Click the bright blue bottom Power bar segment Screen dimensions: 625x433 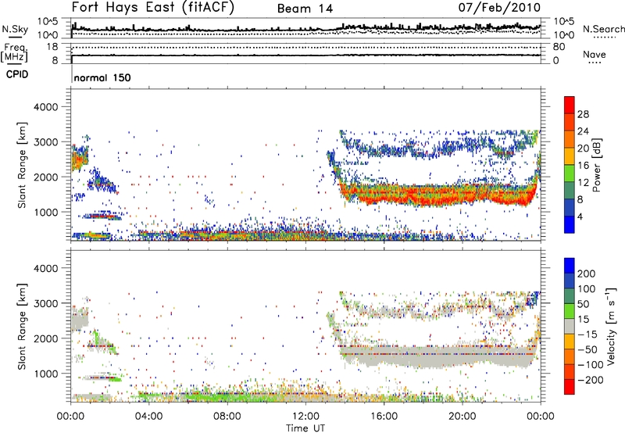570,224
